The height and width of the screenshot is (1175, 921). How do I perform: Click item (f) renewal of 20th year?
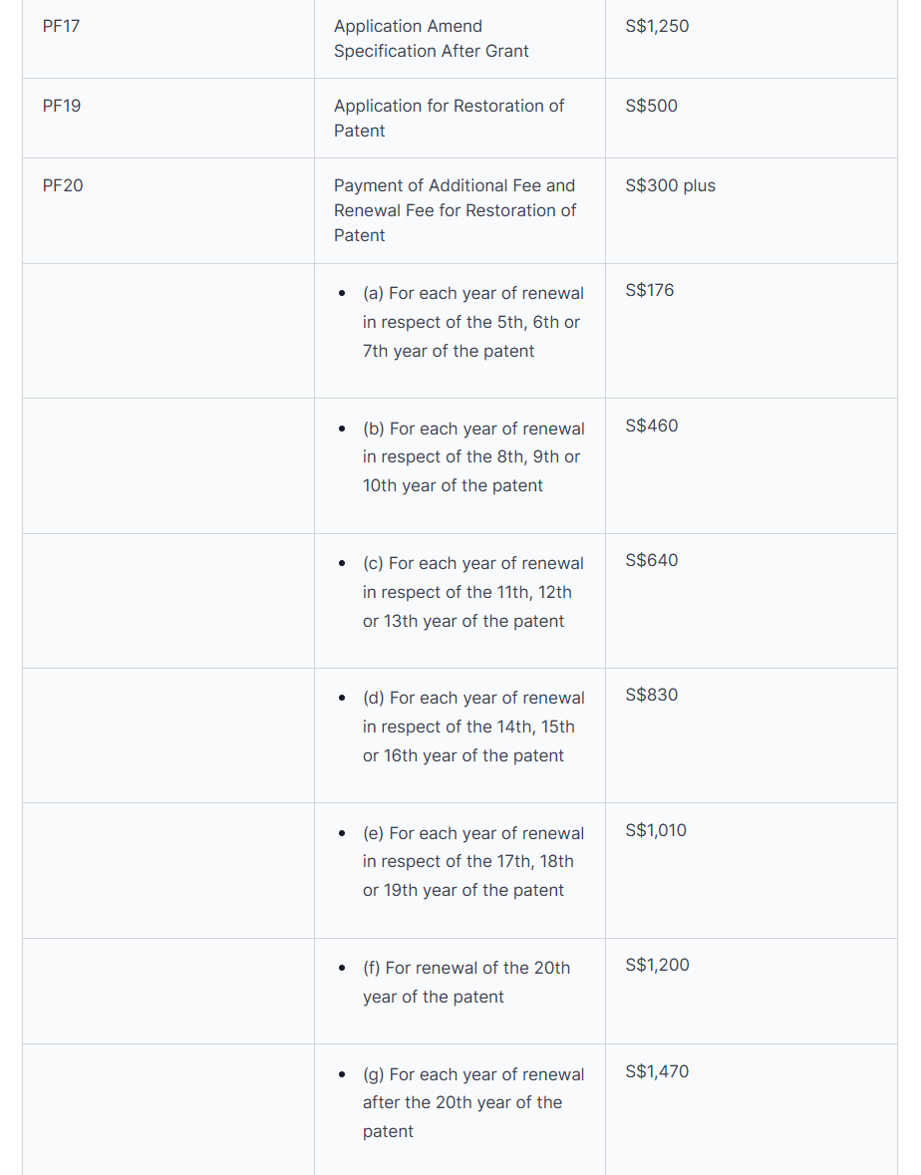tap(465, 982)
